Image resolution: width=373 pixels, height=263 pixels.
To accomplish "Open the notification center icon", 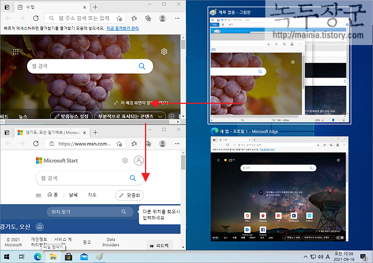I will pyautogui.click(x=363, y=257).
